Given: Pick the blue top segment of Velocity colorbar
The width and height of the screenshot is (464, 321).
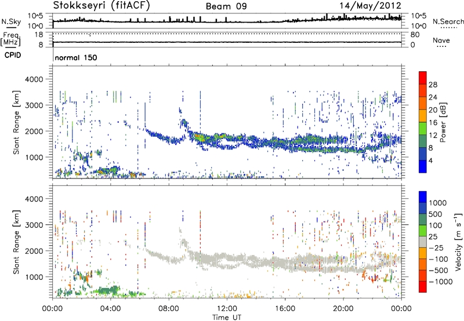Looking at the screenshot, I should [x=423, y=197].
